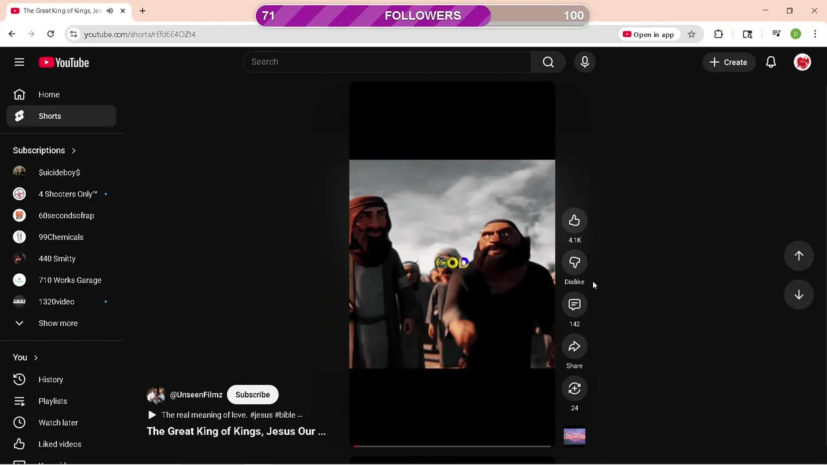
Task: Start voice search with the microphone
Action: (585, 62)
